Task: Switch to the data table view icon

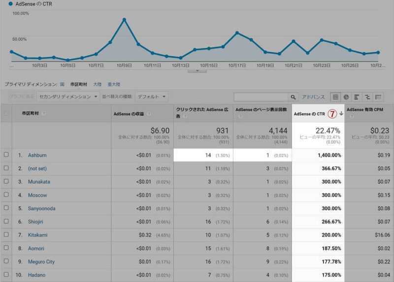Action: (335, 97)
